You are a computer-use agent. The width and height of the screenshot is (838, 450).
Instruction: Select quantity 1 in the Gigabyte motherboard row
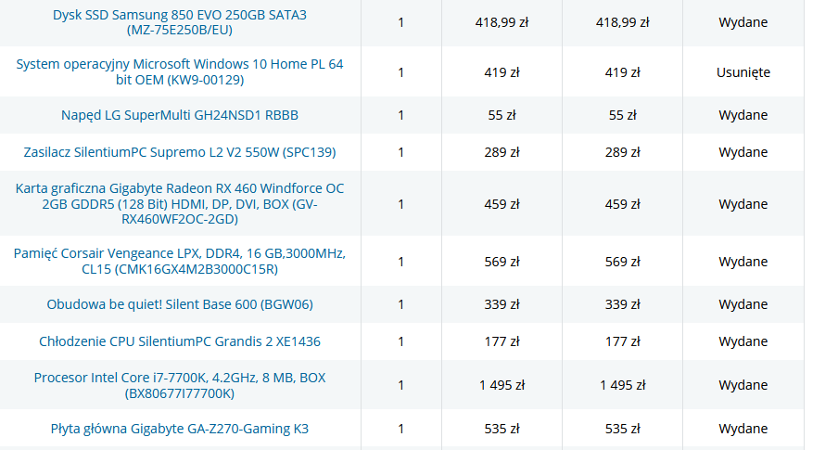pos(400,429)
